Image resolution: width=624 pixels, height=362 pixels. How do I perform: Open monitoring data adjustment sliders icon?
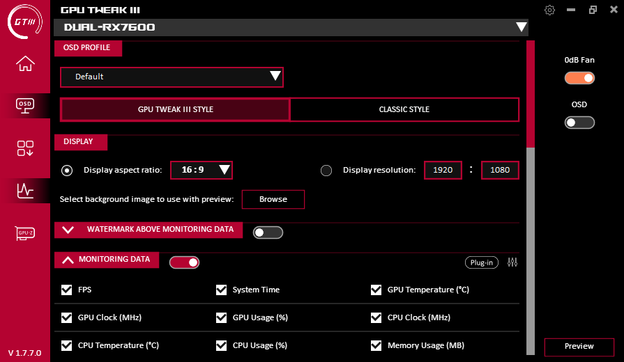click(x=512, y=262)
